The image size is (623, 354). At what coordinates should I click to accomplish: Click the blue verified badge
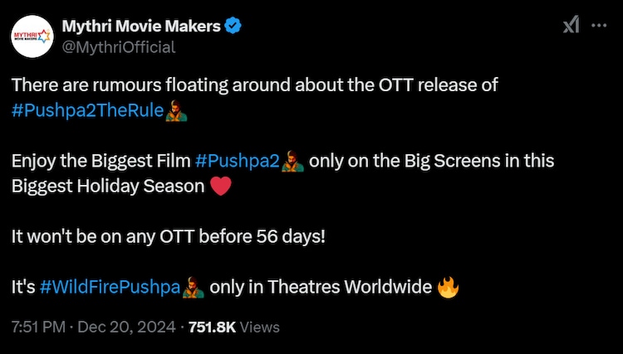[234, 26]
